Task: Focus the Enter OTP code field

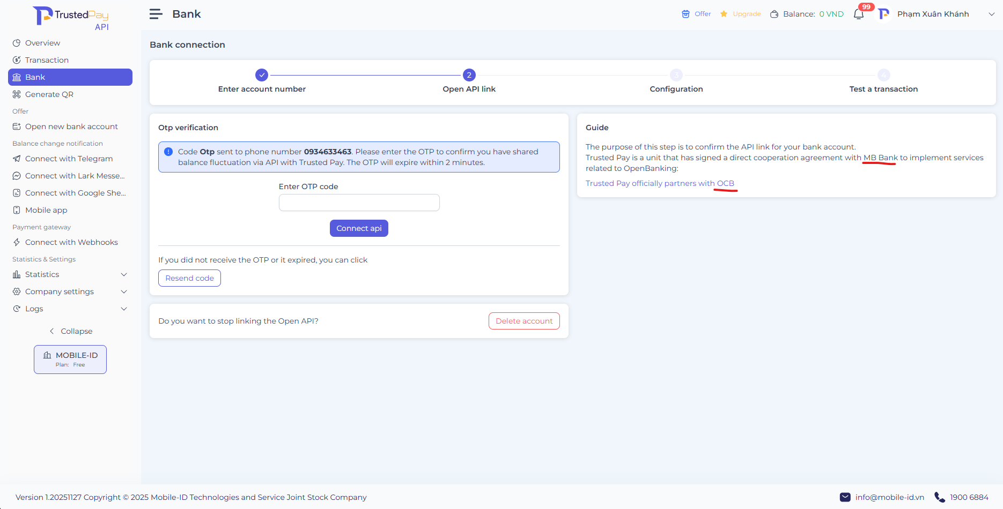Action: click(x=359, y=203)
